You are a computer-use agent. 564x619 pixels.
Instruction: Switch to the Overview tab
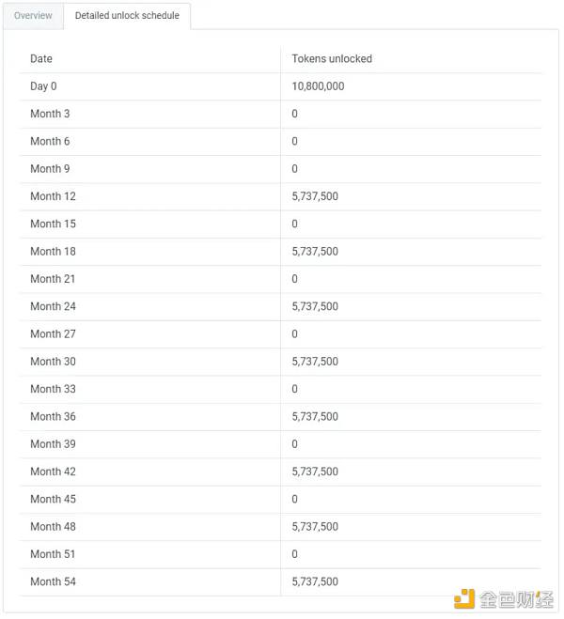[x=33, y=16]
